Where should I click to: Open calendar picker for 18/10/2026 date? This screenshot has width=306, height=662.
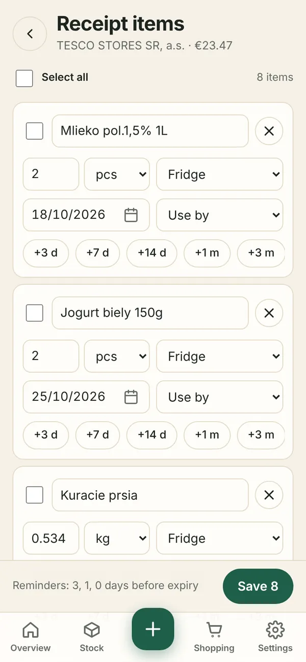tap(131, 215)
